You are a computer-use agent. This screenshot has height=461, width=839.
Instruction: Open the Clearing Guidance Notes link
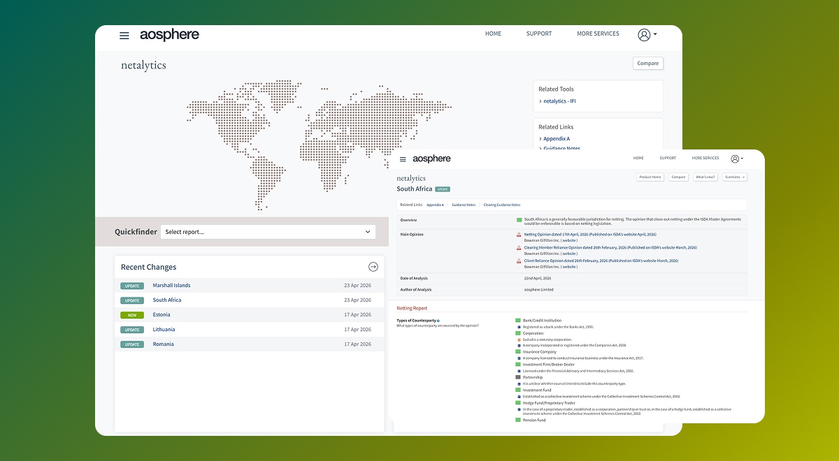[501, 205]
